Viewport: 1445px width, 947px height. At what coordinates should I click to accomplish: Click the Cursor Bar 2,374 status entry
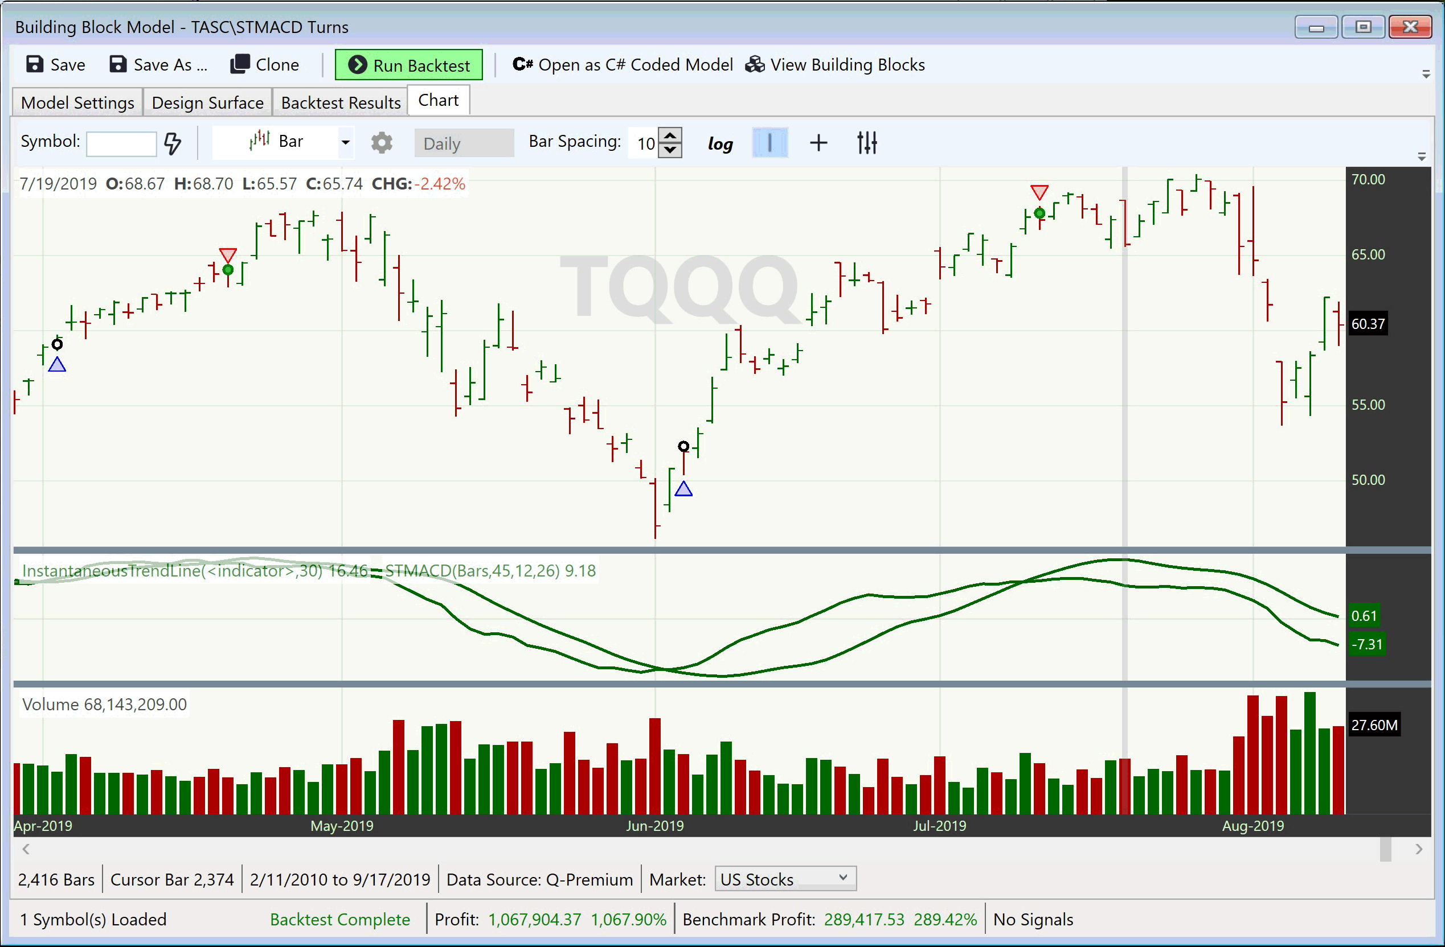(172, 880)
